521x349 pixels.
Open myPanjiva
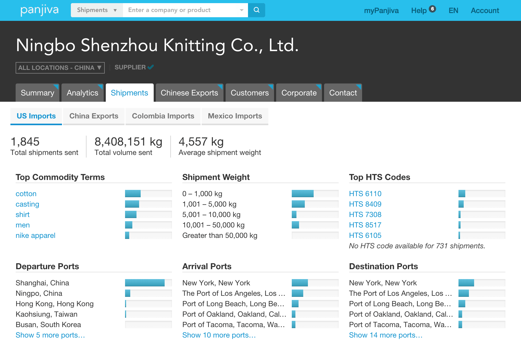(381, 10)
